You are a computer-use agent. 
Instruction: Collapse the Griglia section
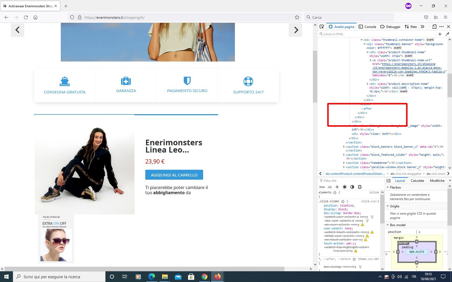pyautogui.click(x=388, y=206)
